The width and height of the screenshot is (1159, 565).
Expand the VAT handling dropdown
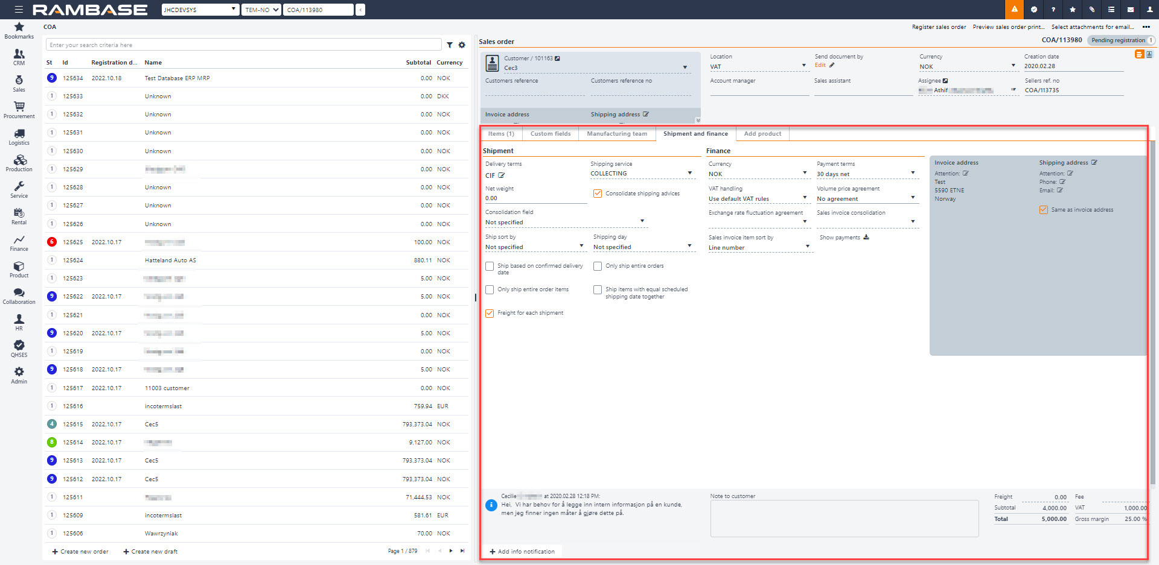(805, 198)
